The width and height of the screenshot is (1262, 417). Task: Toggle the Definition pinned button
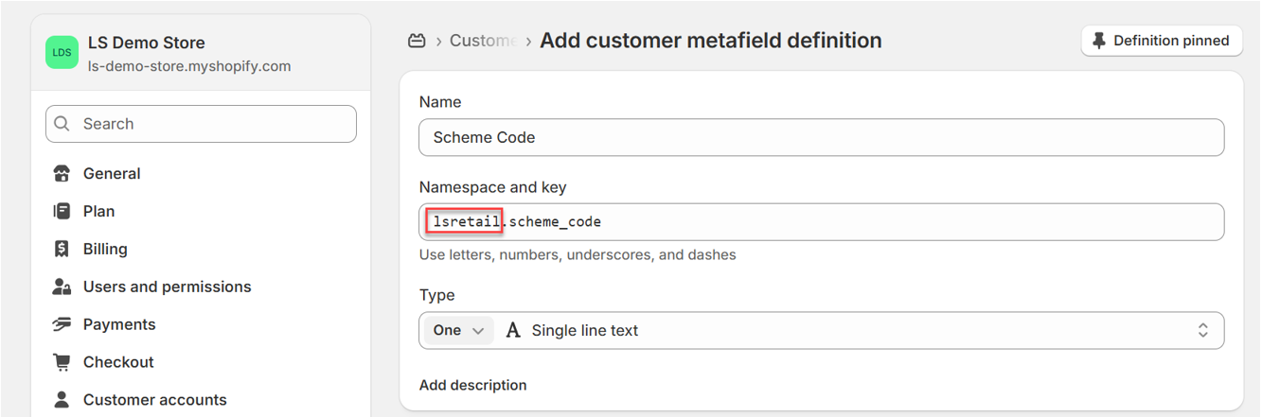click(1161, 41)
